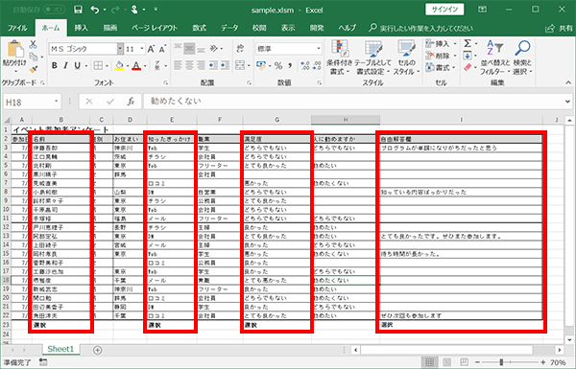Expand the number format dropdown
576x369 pixels.
(x=318, y=49)
